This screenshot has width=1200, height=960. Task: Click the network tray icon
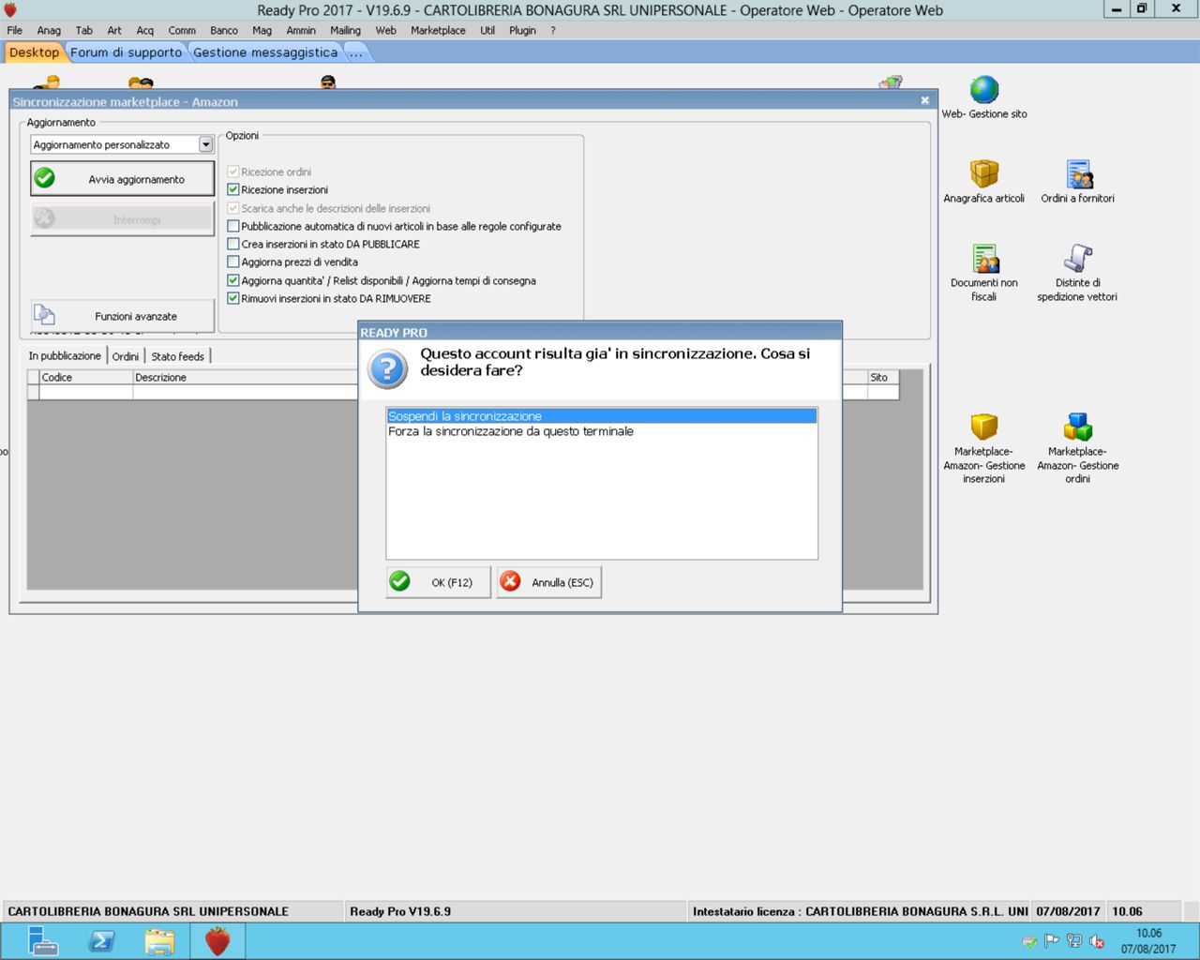coord(1074,941)
